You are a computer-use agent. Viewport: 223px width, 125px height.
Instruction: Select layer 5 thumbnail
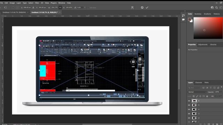click(x=194, y=105)
